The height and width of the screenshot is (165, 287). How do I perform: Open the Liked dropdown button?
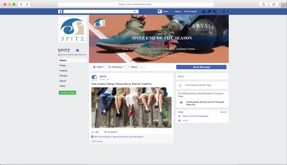point(99,67)
